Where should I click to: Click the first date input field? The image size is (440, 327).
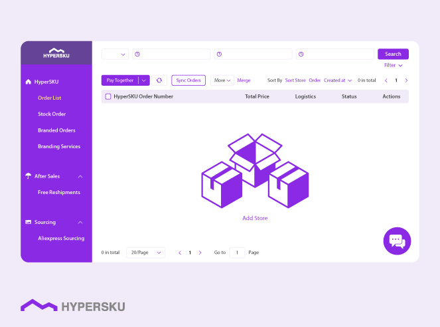171,54
